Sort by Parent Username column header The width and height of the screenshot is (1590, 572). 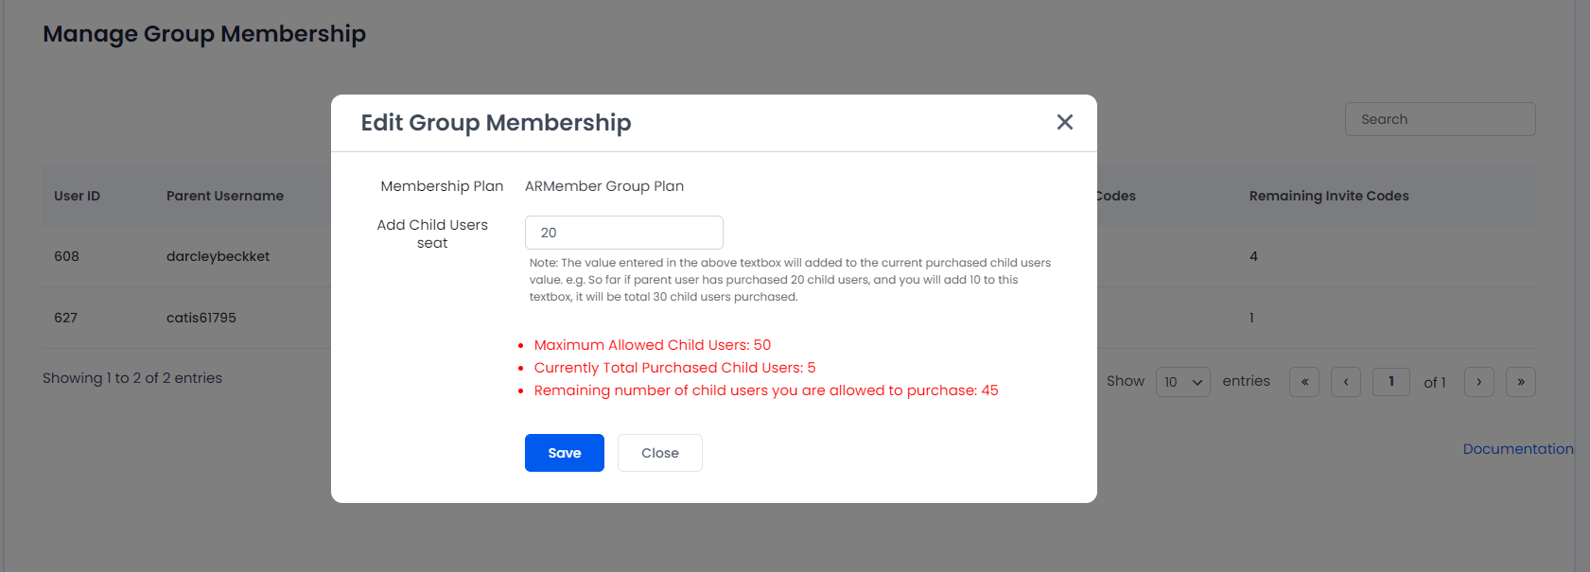tap(225, 196)
